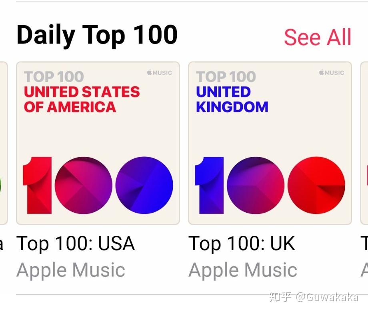Tap the blue circle zero on USA cover
The height and width of the screenshot is (312, 368).
(x=144, y=185)
